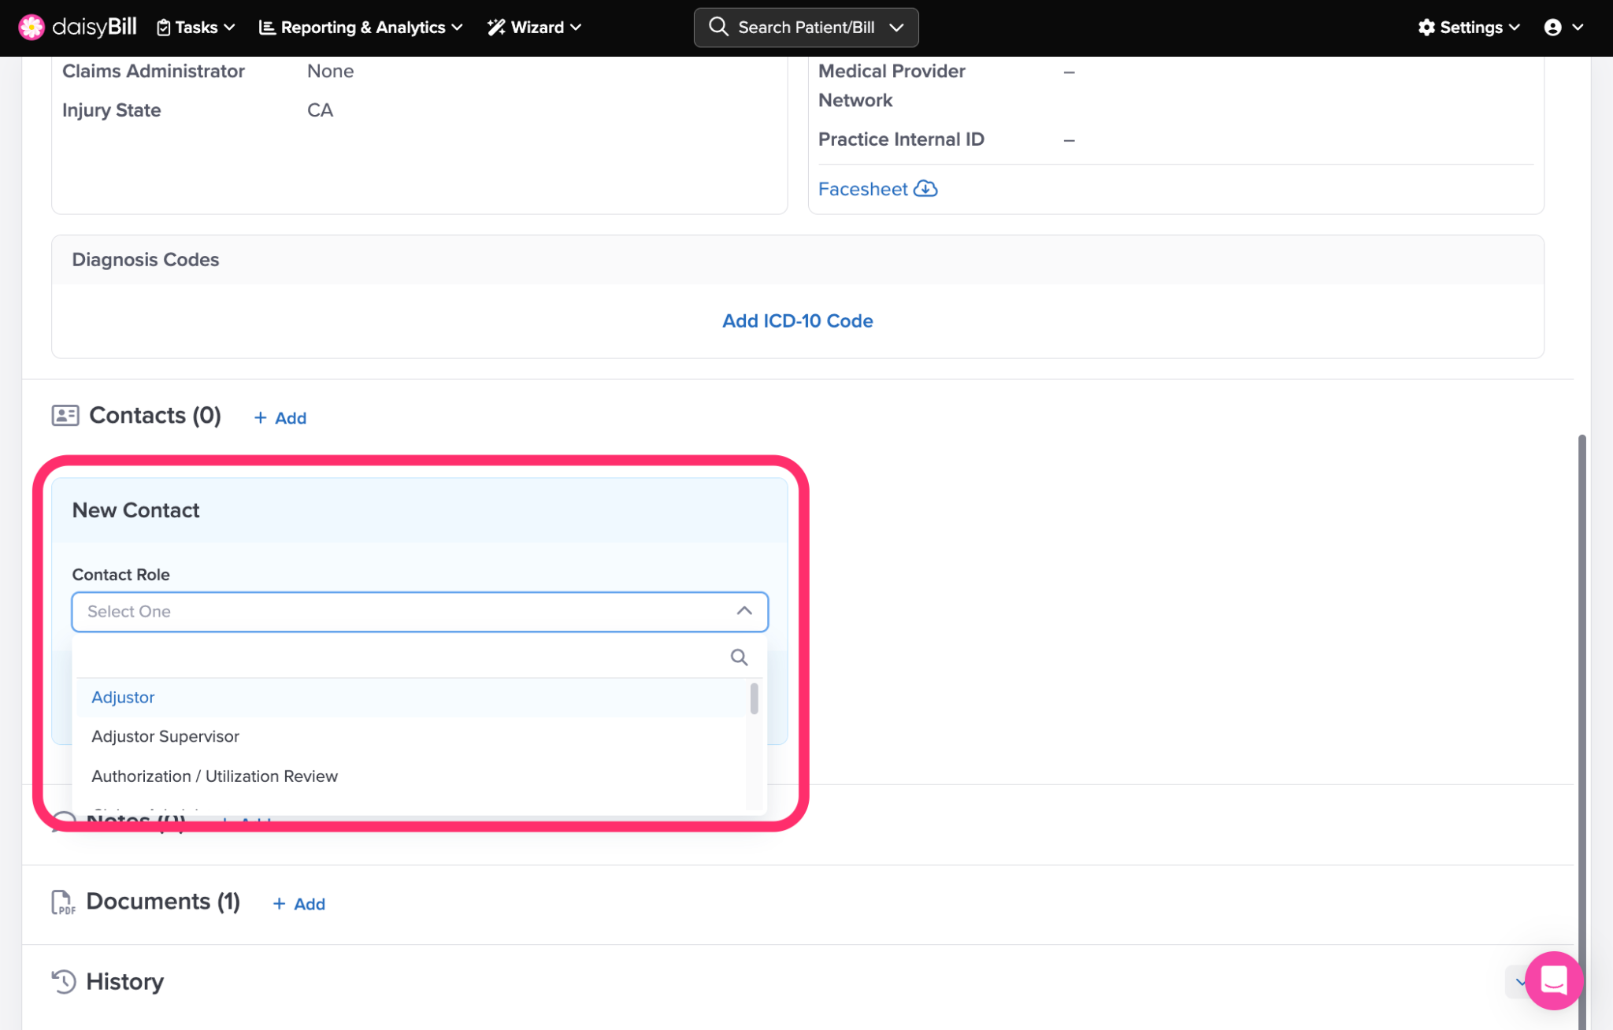Select Adjustor from role list

point(123,697)
